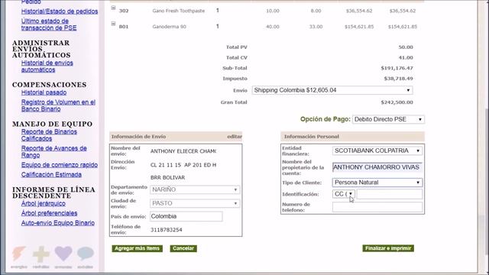Expand the Entidad financiera bank dropdown
This screenshot has width=489, height=275.
377,150
